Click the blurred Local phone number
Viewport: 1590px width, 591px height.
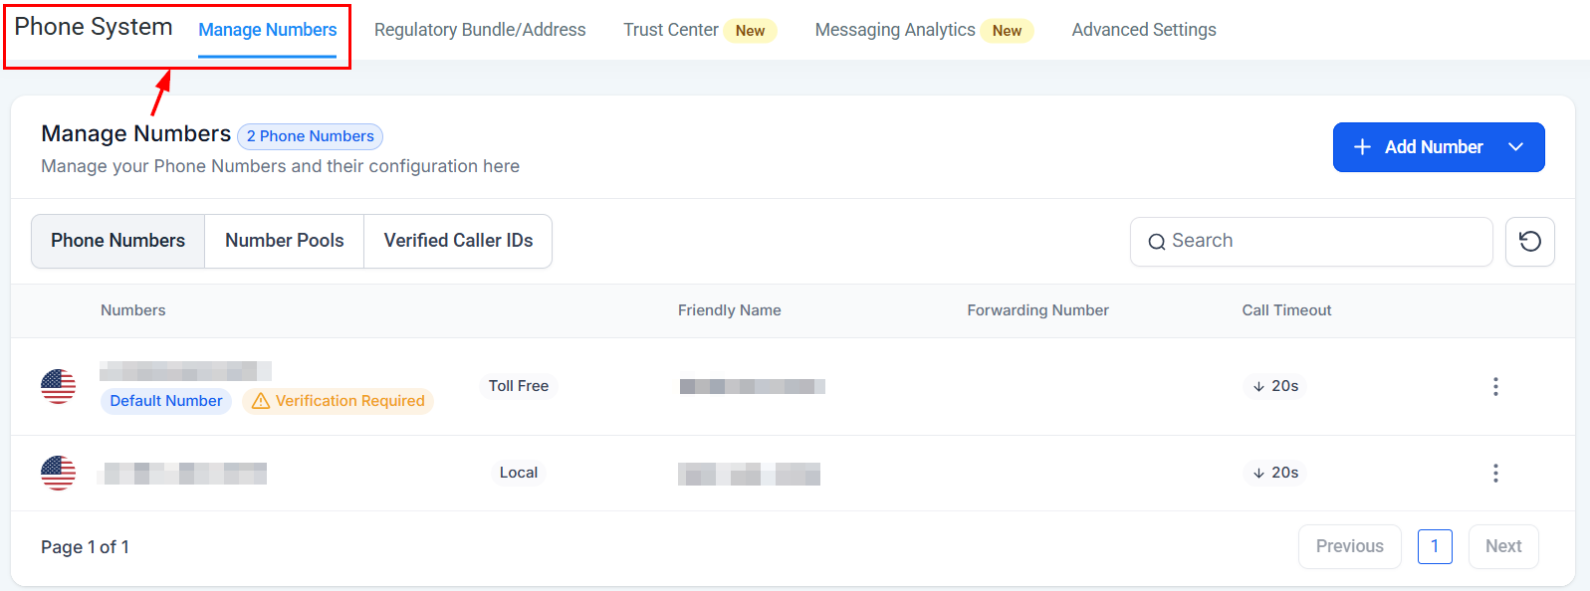tap(183, 473)
